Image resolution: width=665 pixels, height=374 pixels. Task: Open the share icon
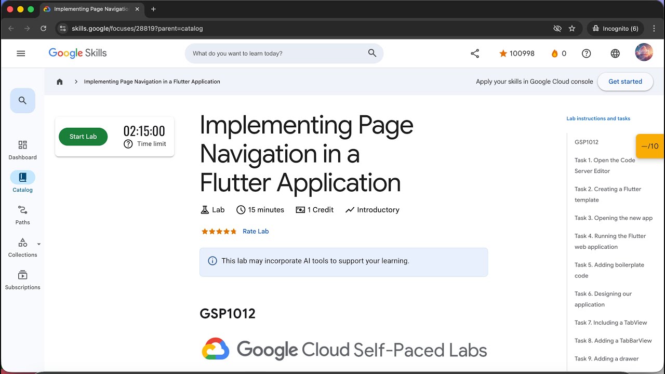[x=475, y=53]
